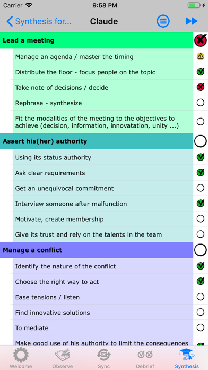Go back to Synthesis for... screen
Screen dimensions: 208x370
point(39,21)
